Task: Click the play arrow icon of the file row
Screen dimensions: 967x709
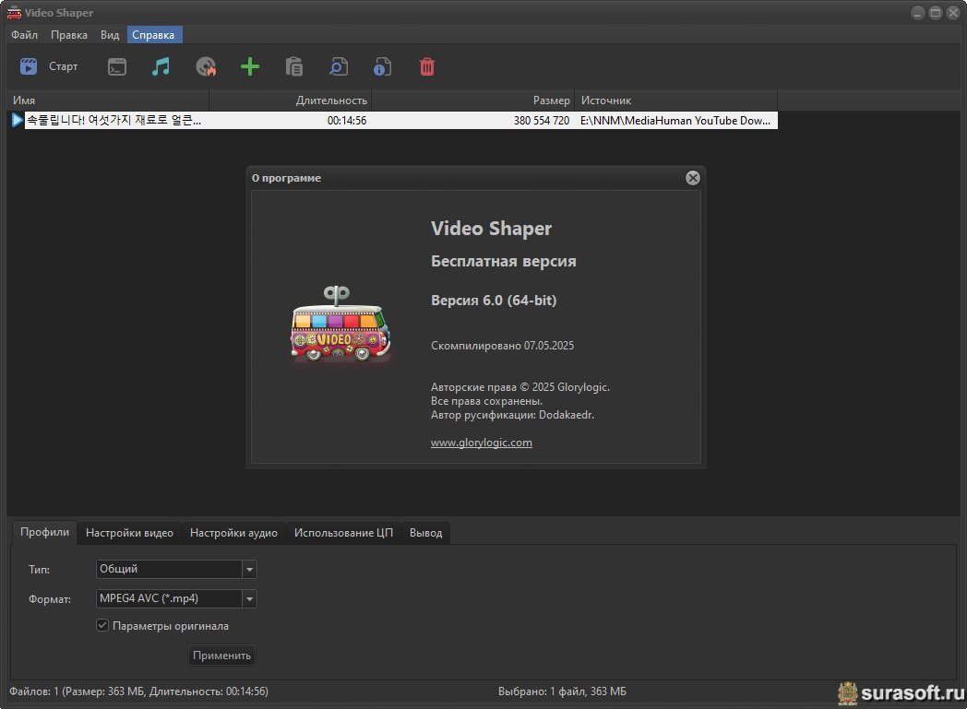Action: coord(18,120)
